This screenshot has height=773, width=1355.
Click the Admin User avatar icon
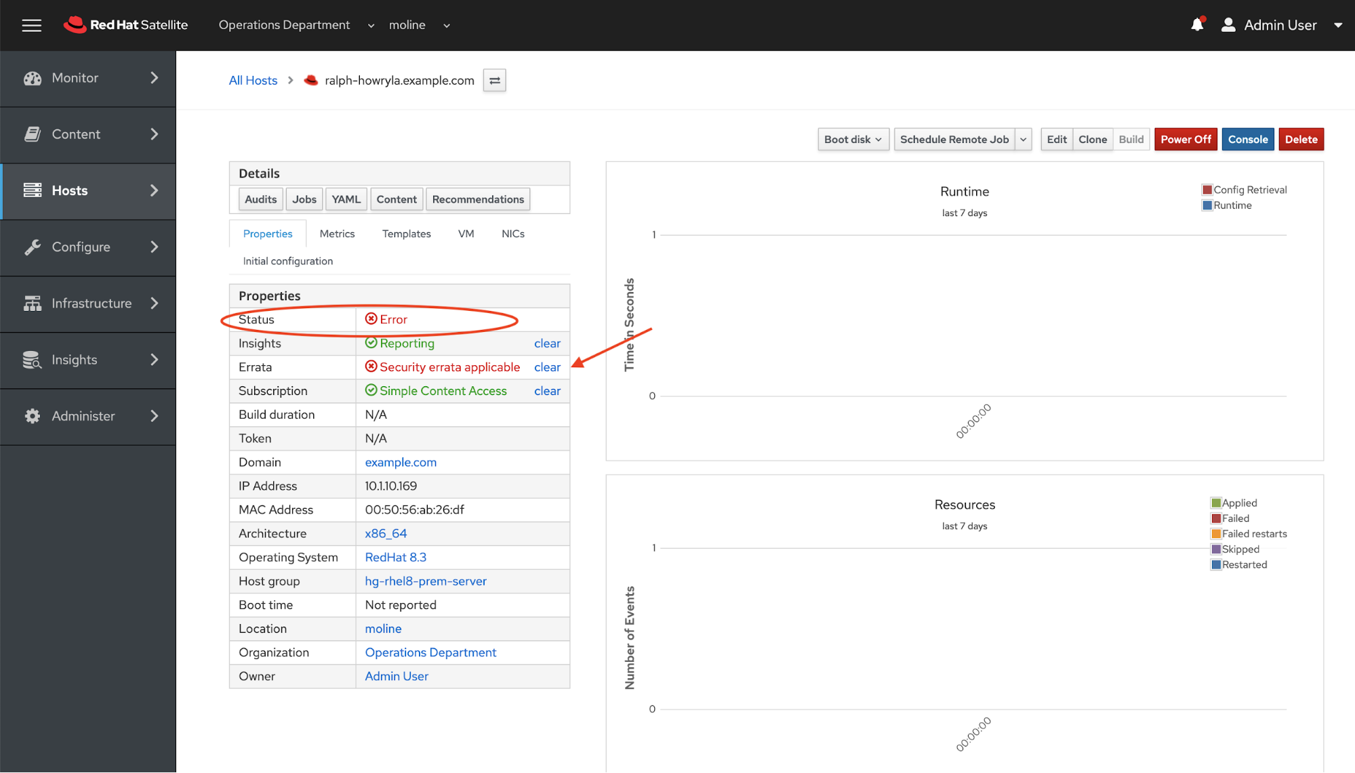coord(1228,24)
